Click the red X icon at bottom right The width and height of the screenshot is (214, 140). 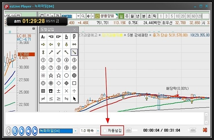tap(205, 130)
